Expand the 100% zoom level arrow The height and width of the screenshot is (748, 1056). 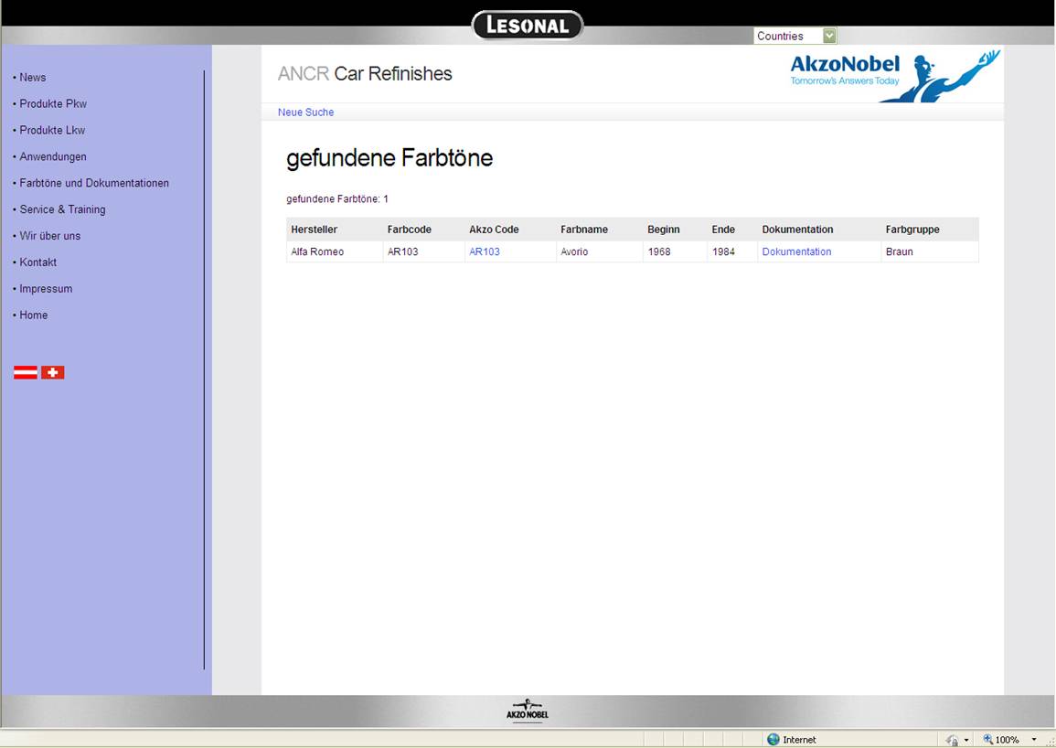tap(1034, 740)
